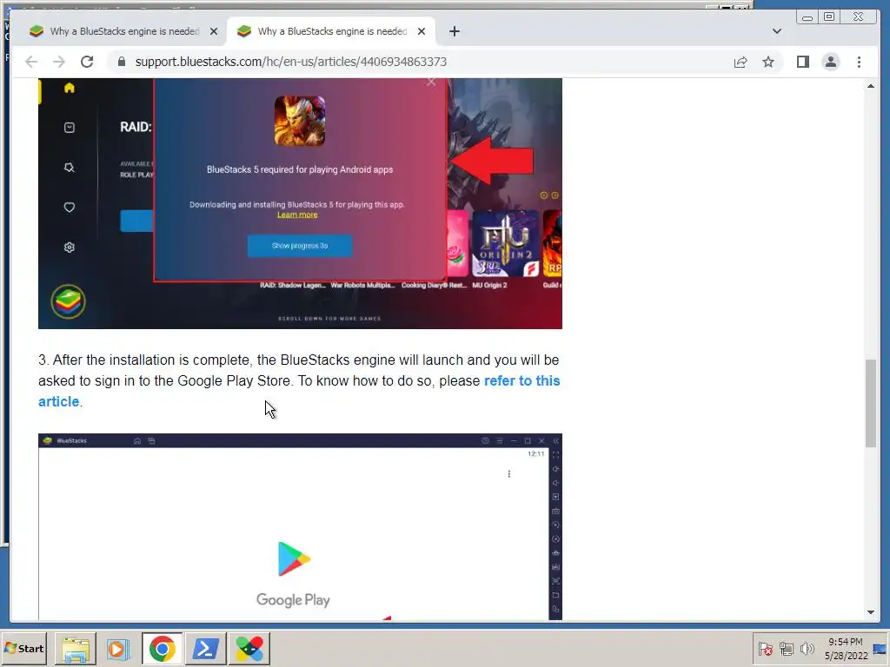
Task: Expand the tab search dropdown arrow
Action: 776,31
